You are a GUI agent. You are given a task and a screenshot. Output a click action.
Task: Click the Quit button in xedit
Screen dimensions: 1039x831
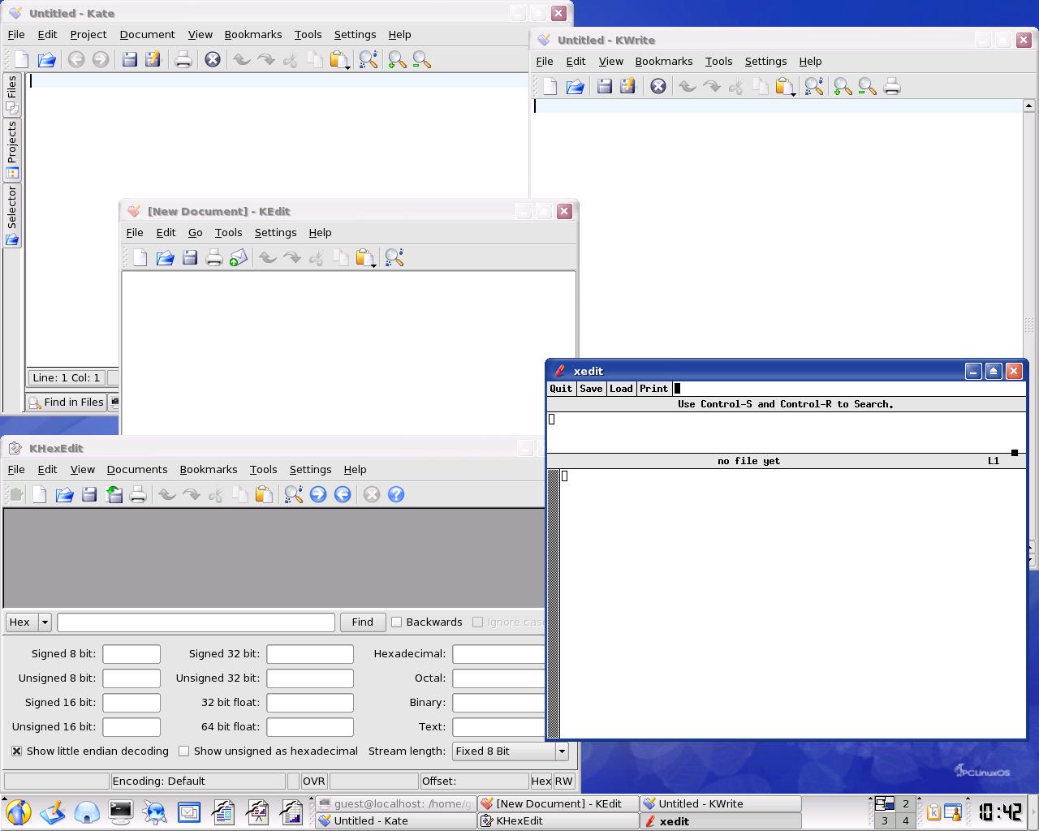click(x=561, y=389)
